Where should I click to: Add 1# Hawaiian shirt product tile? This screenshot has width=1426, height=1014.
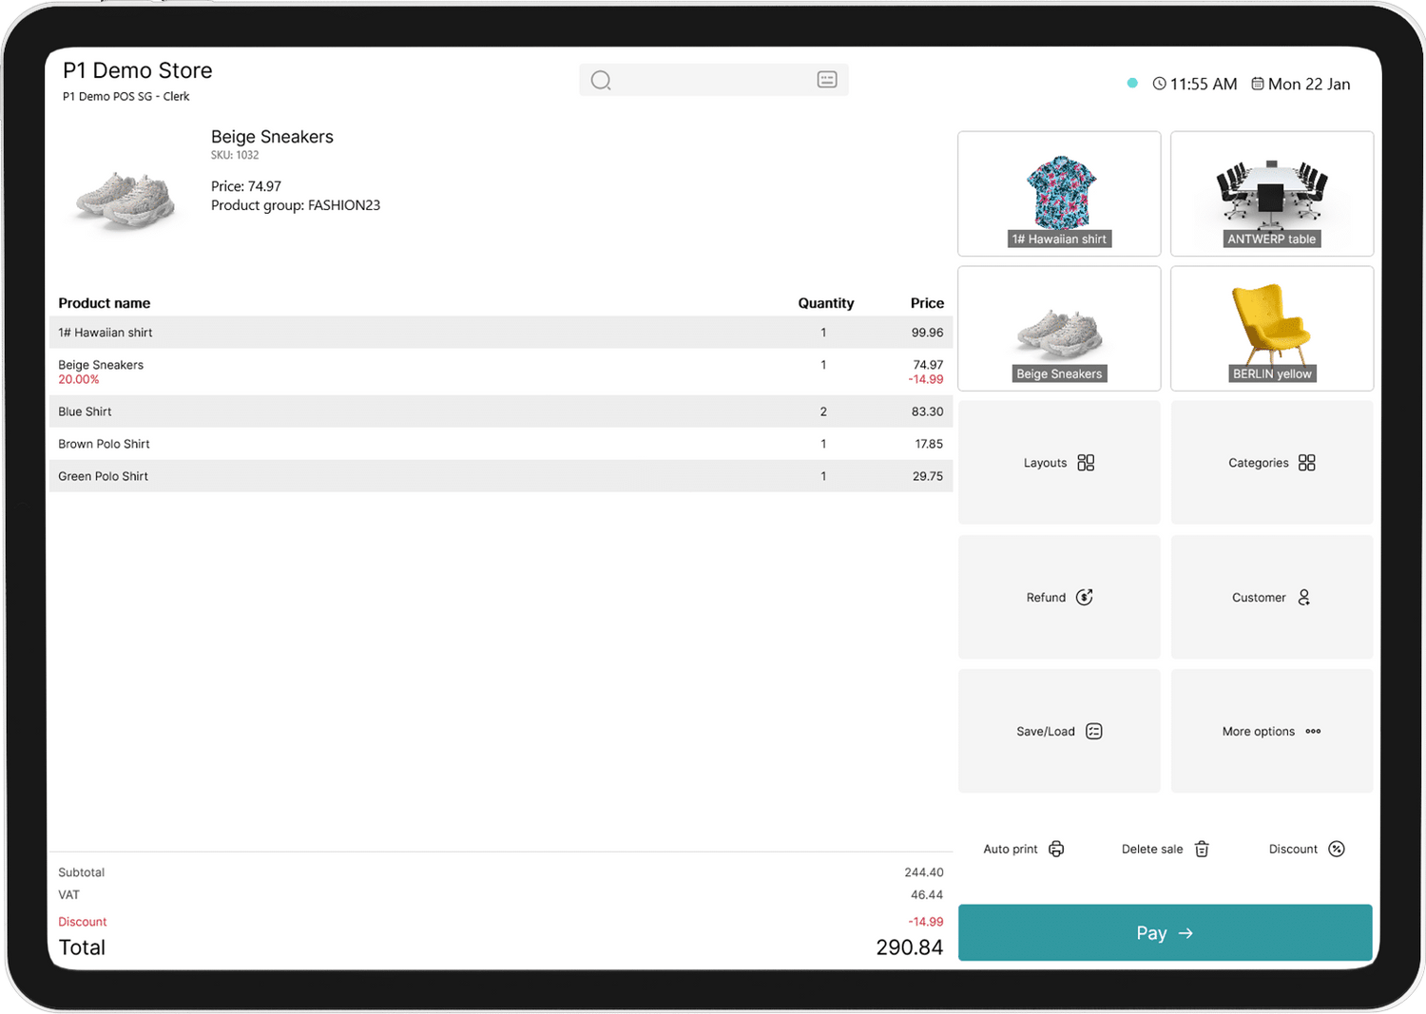click(1059, 194)
